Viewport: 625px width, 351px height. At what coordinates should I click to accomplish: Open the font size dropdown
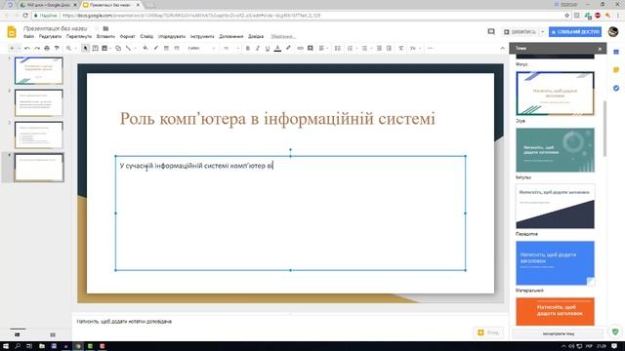click(x=230, y=48)
